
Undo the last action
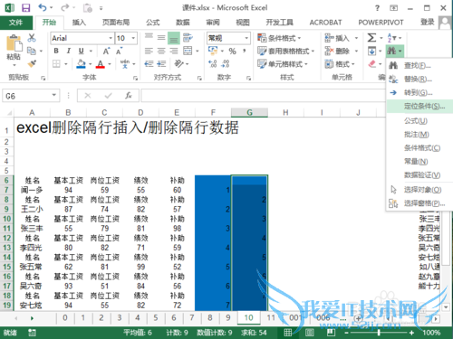[x=43, y=8]
